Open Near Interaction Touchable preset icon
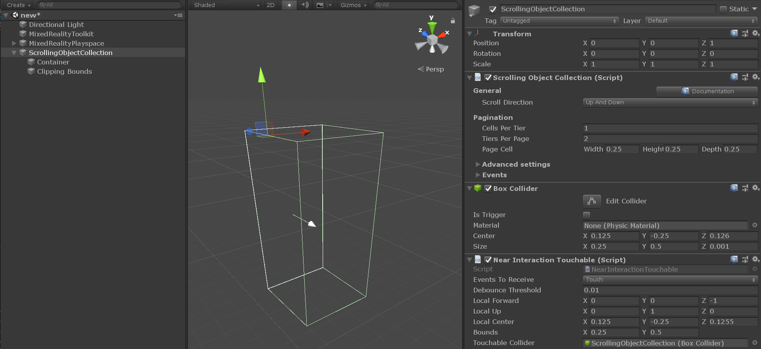This screenshot has width=761, height=349. (745, 260)
